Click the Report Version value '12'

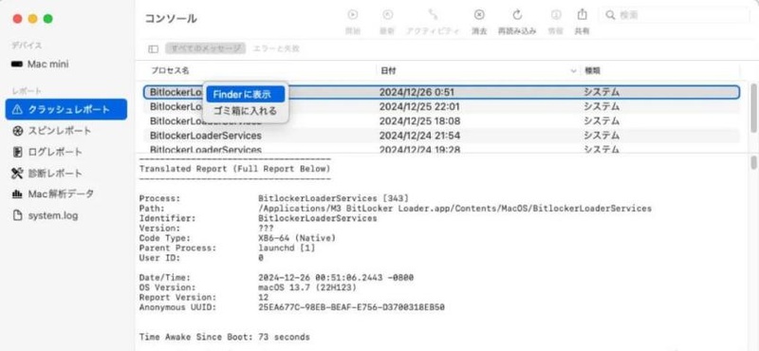pos(264,297)
